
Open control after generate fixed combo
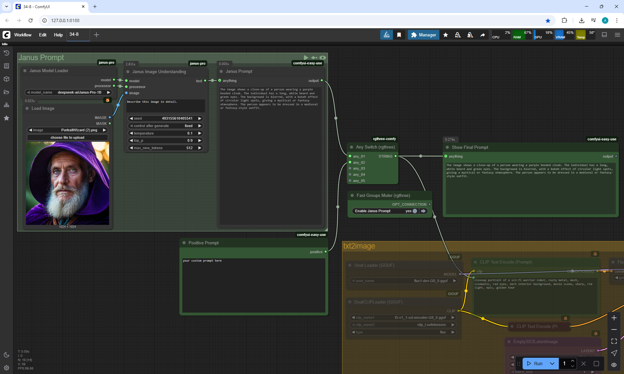point(165,126)
